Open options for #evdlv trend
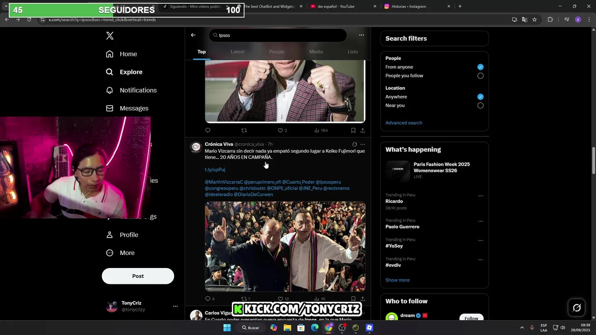This screenshot has width=596, height=335. 481,260
